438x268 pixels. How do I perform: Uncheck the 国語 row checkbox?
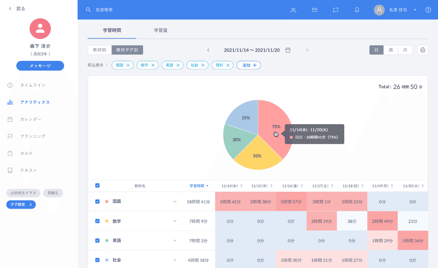tap(97, 201)
